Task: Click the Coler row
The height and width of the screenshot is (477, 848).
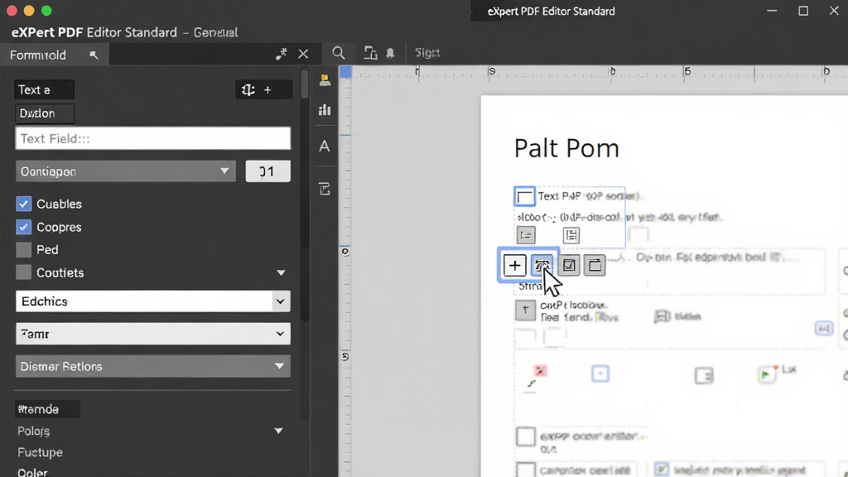Action: pyautogui.click(x=32, y=472)
